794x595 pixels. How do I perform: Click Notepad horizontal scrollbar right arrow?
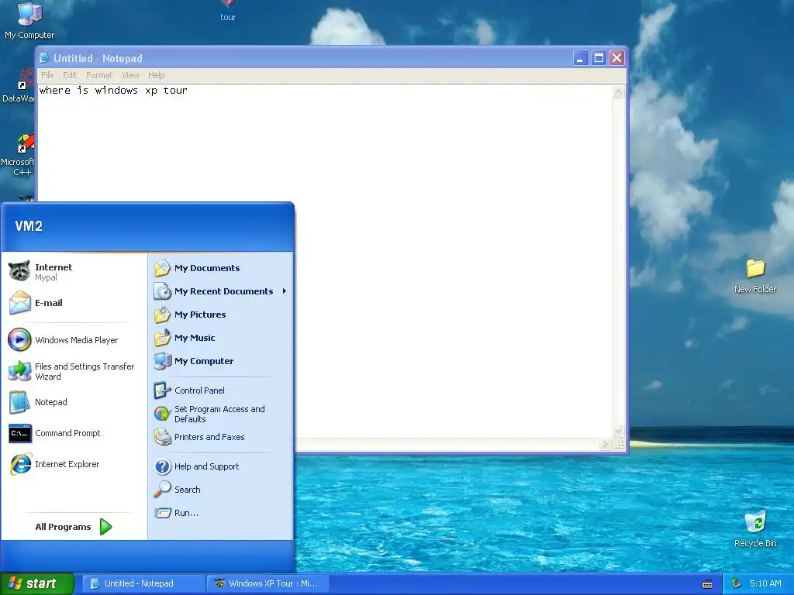pos(605,445)
